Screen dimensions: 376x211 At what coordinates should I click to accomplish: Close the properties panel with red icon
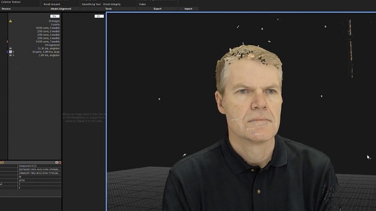(60, 162)
